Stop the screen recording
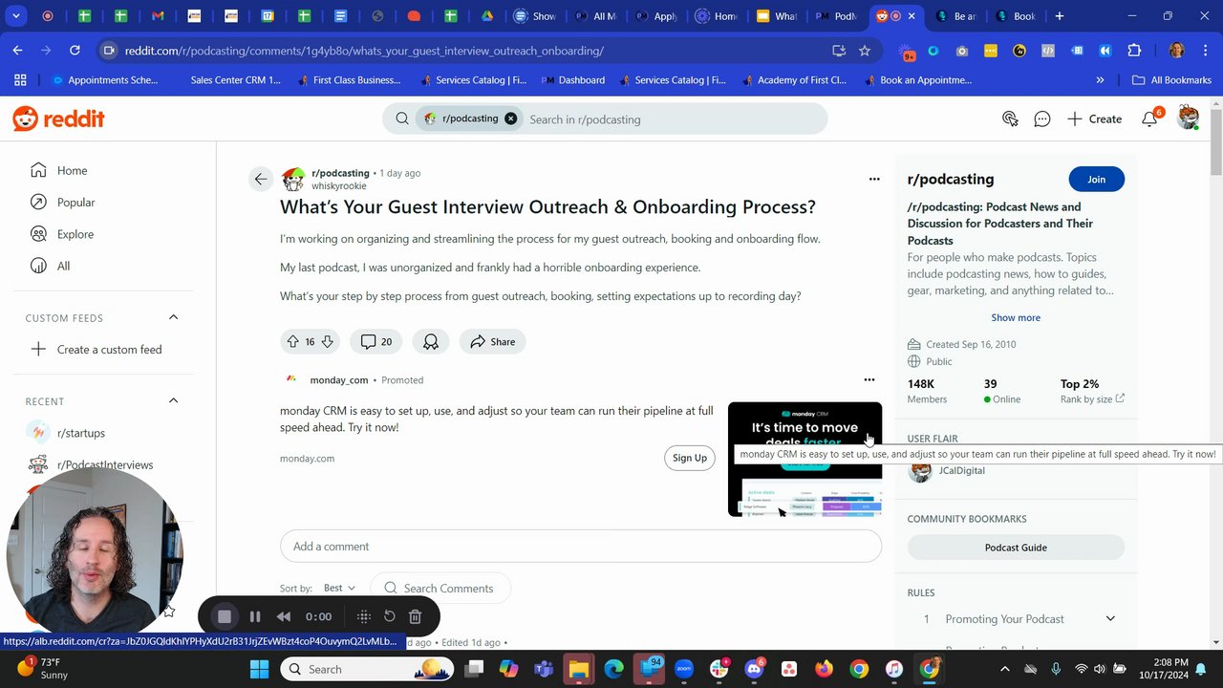The height and width of the screenshot is (688, 1223). 225,617
